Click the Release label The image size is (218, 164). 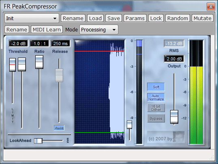click(60, 52)
